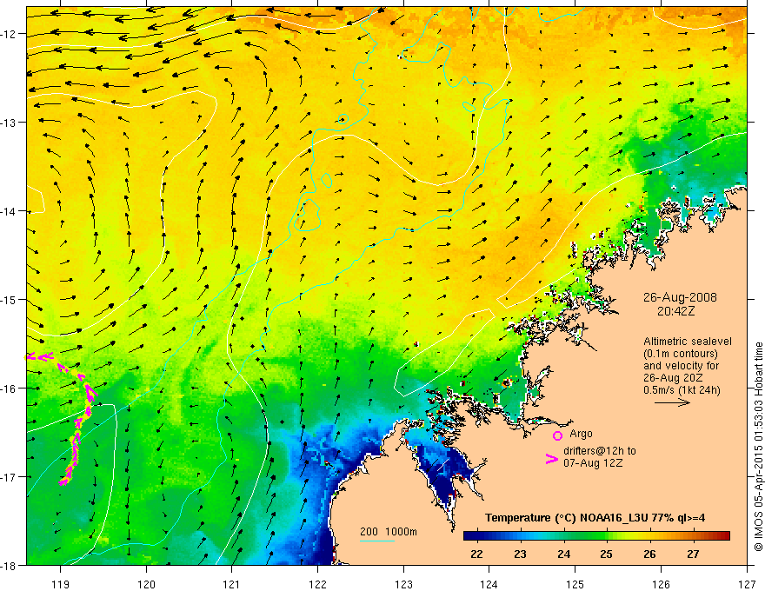Click the '120' longitude axis label
The width and height of the screenshot is (765, 591).
(x=146, y=584)
